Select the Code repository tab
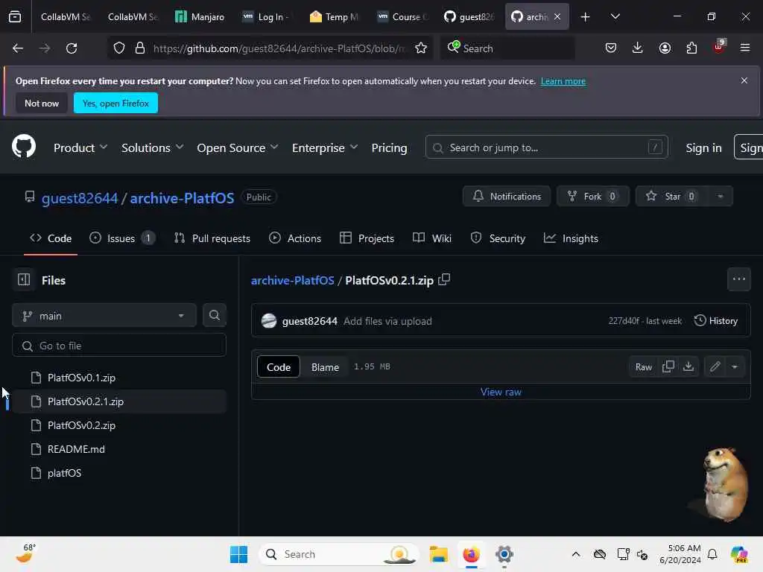The height and width of the screenshot is (572, 763). tap(51, 238)
